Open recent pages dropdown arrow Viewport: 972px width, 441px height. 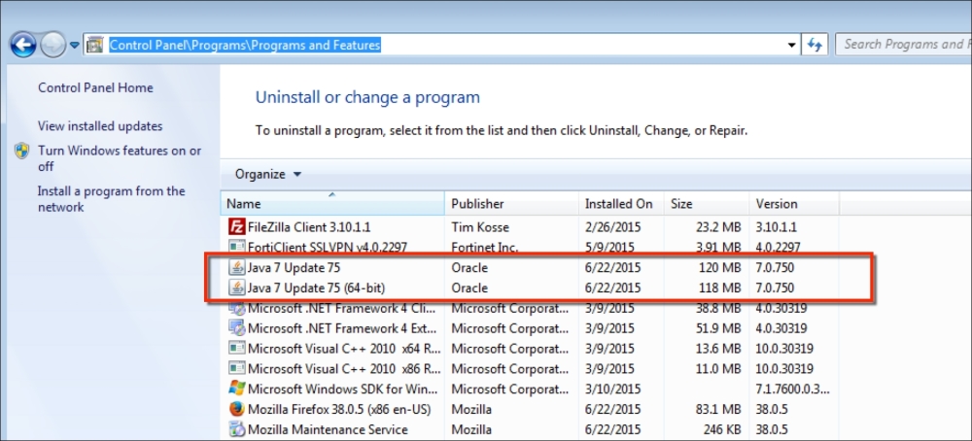coord(74,46)
